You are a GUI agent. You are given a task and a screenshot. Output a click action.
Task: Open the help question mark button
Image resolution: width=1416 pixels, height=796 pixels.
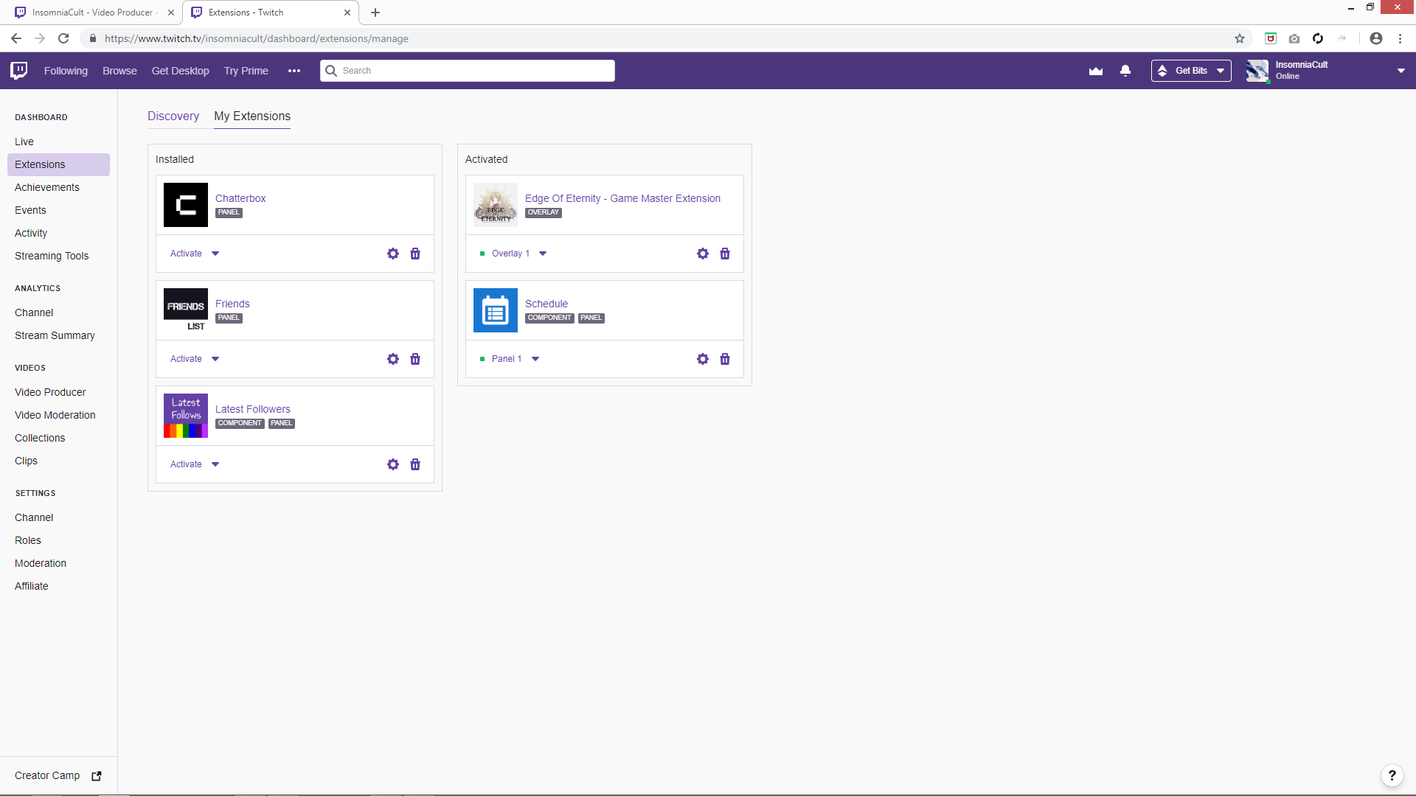coord(1392,775)
